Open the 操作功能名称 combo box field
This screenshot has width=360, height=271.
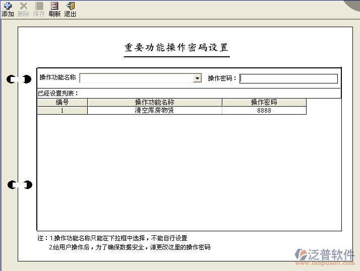point(136,78)
